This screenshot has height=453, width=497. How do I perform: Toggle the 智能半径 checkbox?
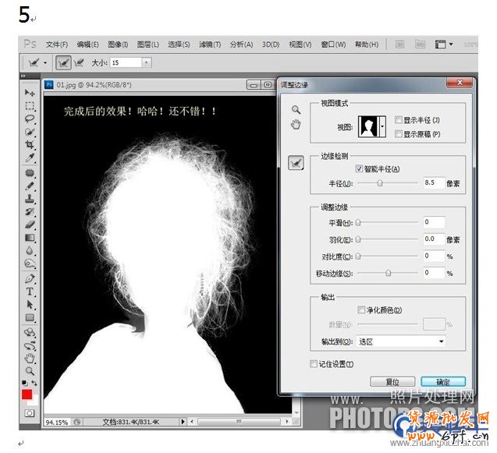point(359,168)
